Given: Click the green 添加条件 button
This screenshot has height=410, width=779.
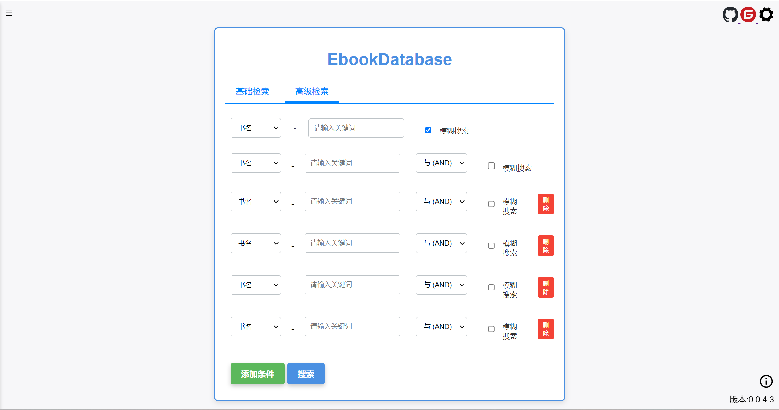Looking at the screenshot, I should pyautogui.click(x=257, y=374).
